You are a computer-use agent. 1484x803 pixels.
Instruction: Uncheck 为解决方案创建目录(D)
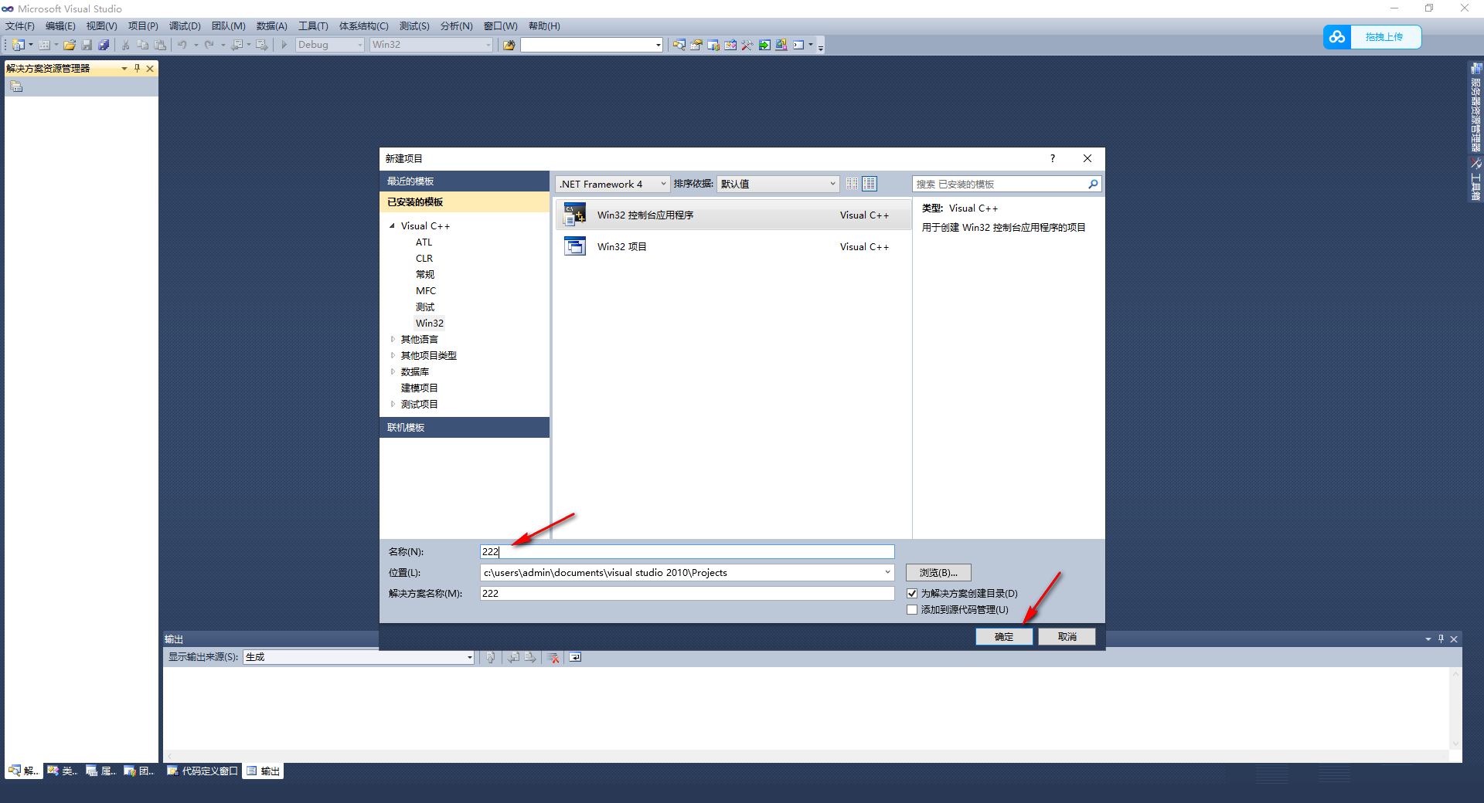pos(912,593)
